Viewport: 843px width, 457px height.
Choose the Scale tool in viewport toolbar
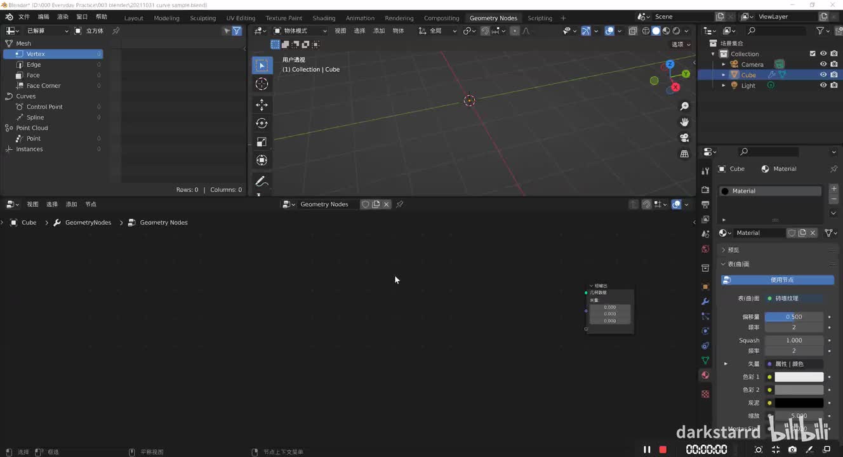point(262,142)
